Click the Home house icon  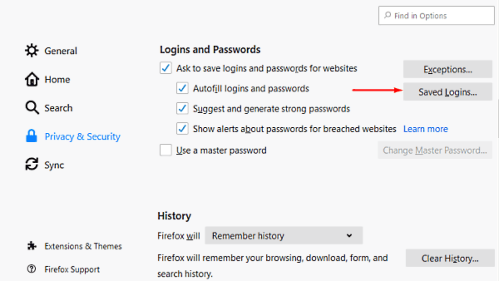[32, 80]
